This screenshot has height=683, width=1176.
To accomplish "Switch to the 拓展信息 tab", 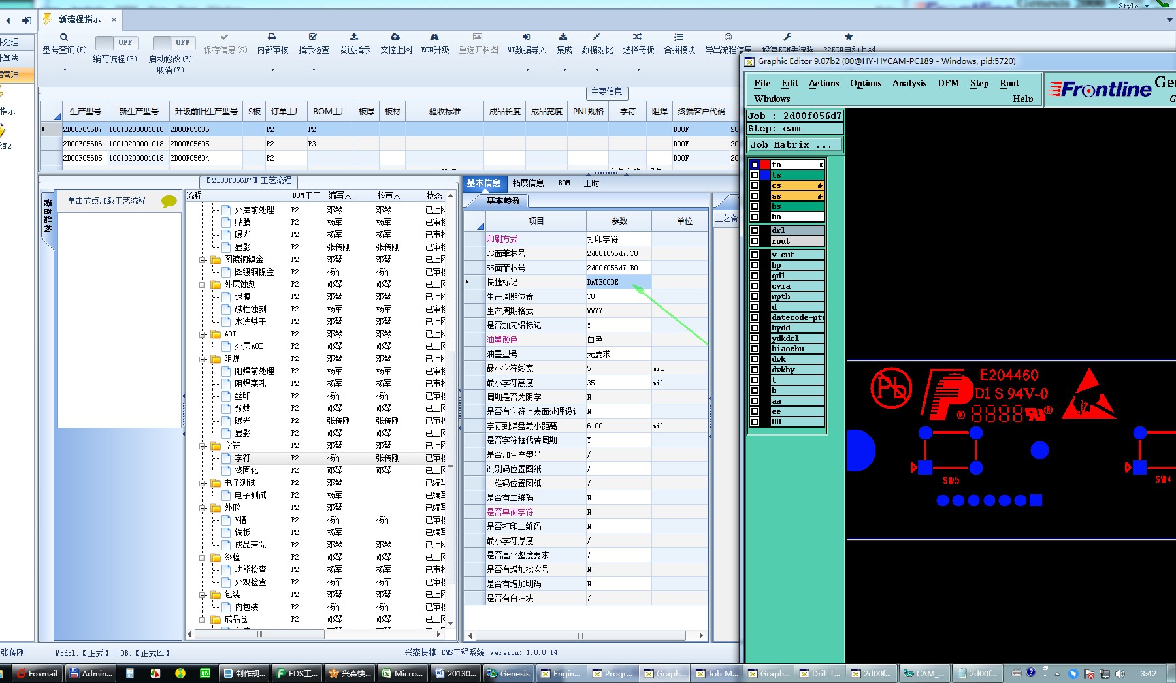I will click(528, 183).
